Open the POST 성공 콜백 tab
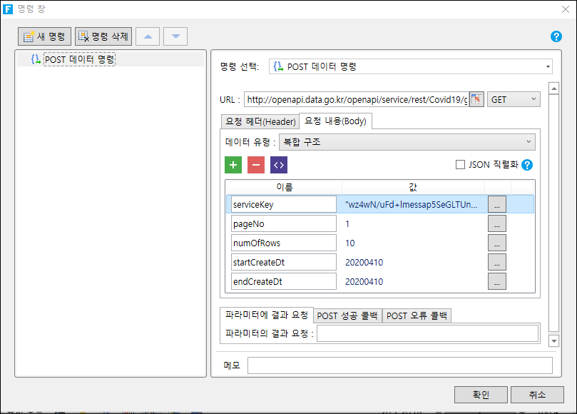The image size is (577, 414). point(347,316)
